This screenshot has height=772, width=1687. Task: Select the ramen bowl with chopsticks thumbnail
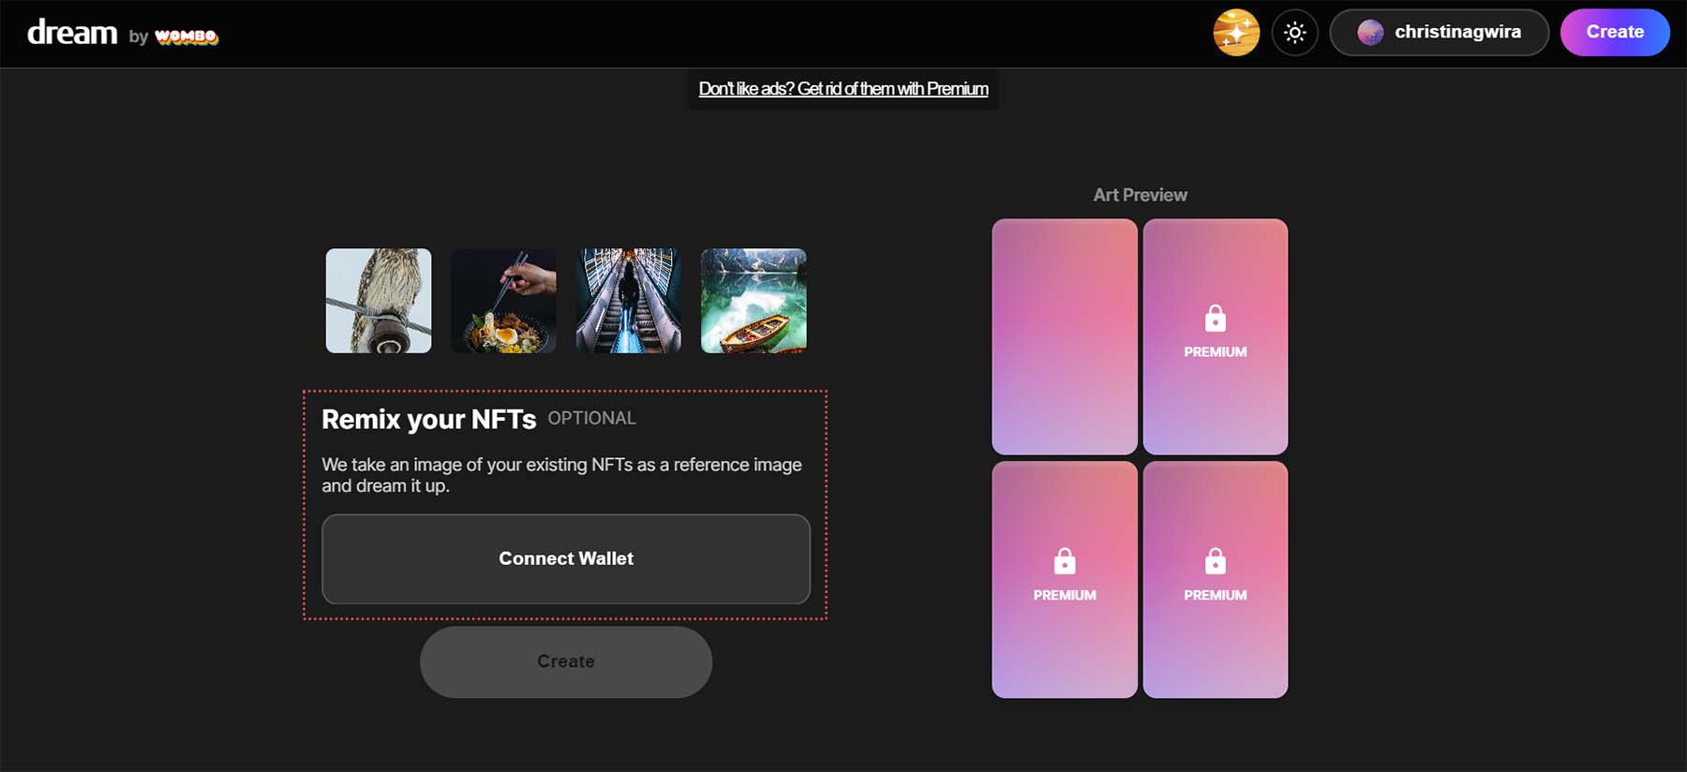point(503,301)
